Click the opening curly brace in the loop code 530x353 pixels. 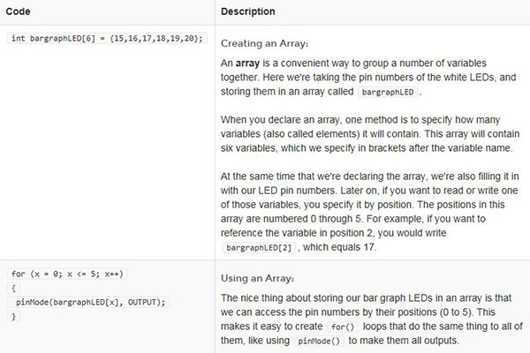(13, 289)
